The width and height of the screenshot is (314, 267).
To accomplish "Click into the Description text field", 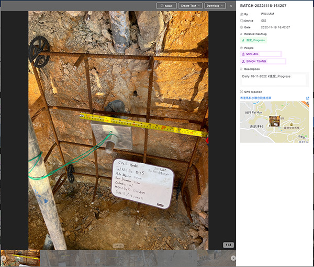I will 274,79.
